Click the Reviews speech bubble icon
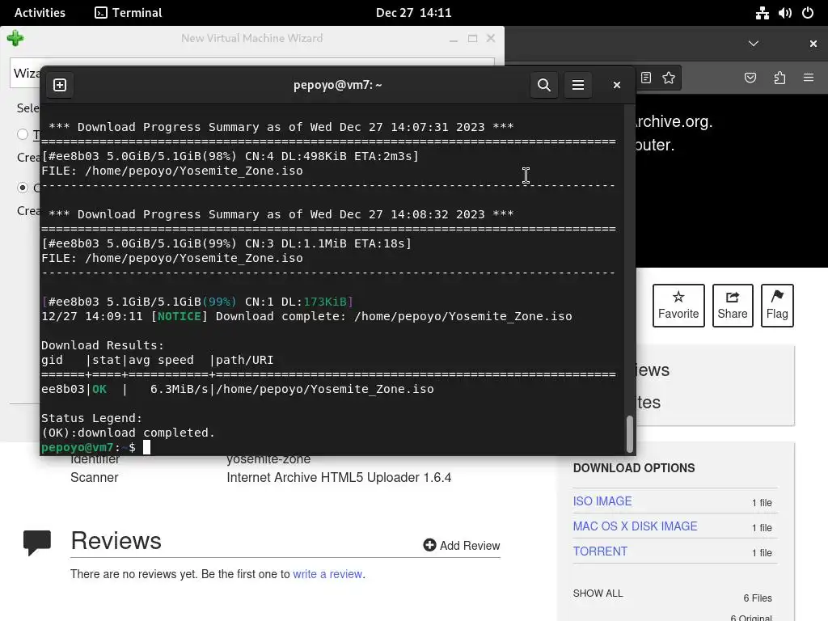This screenshot has height=621, width=828. point(37,543)
